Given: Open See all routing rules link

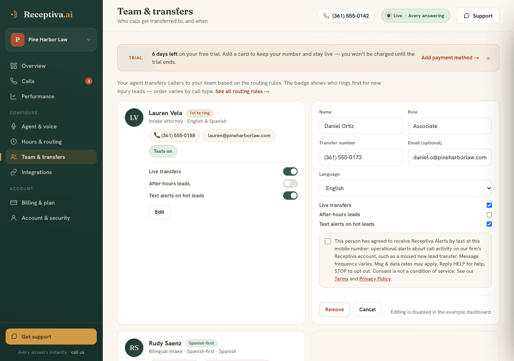Looking at the screenshot, I should (x=242, y=91).
